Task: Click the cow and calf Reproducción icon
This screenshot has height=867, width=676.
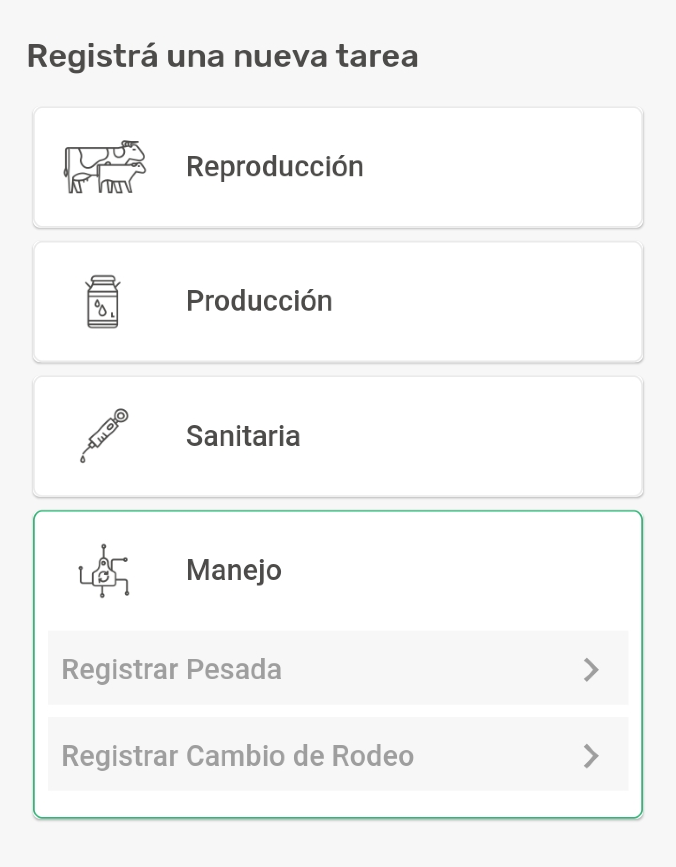Action: point(104,167)
